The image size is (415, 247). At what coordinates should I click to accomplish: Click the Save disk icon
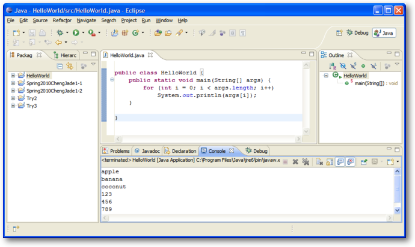click(32, 33)
